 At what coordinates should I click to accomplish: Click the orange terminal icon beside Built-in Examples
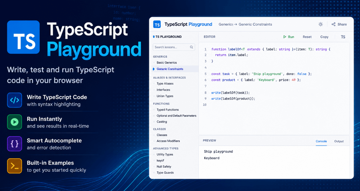[14, 166]
